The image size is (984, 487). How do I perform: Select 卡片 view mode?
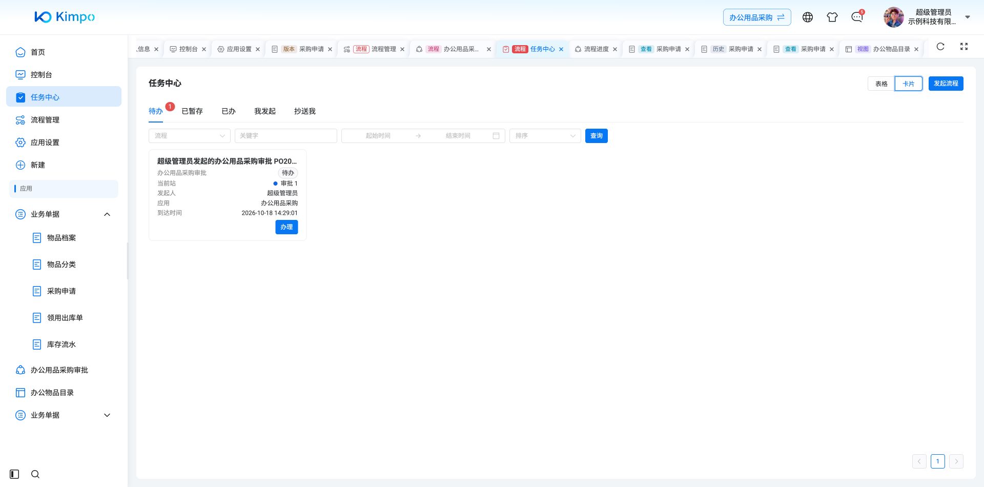[909, 84]
